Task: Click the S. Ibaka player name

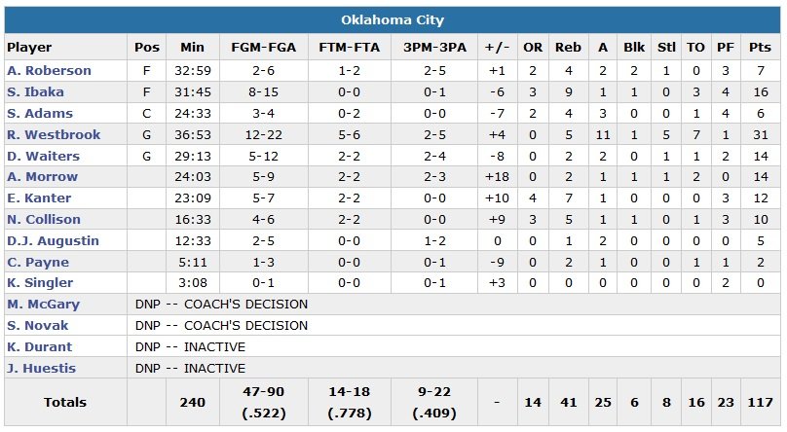Action: [x=37, y=92]
